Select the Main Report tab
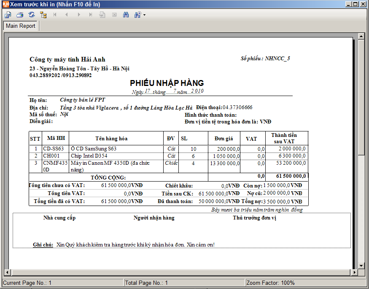 [x=21, y=26]
